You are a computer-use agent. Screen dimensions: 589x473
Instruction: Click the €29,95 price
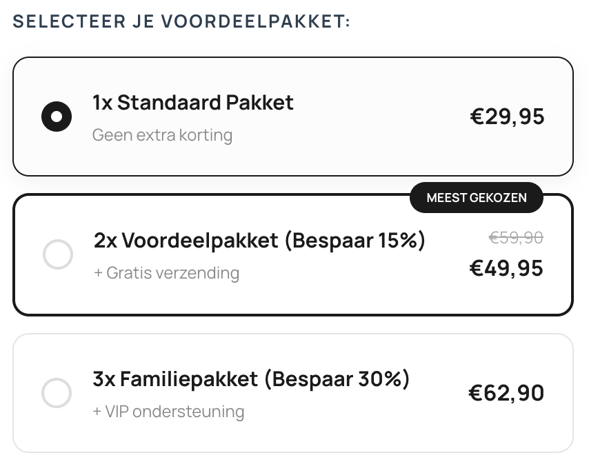pos(507,117)
